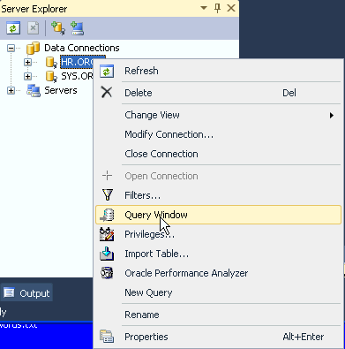The height and width of the screenshot is (349, 345).
Task: Click the X Delete icon in context menu
Action: (107, 92)
